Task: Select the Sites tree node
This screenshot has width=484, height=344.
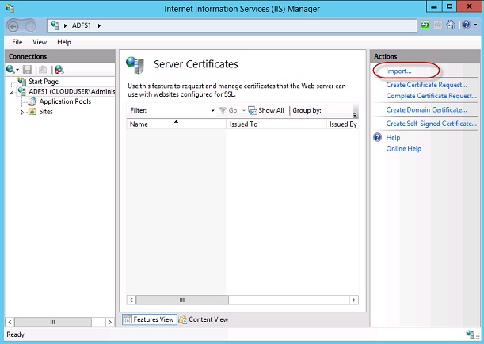Action: 46,112
